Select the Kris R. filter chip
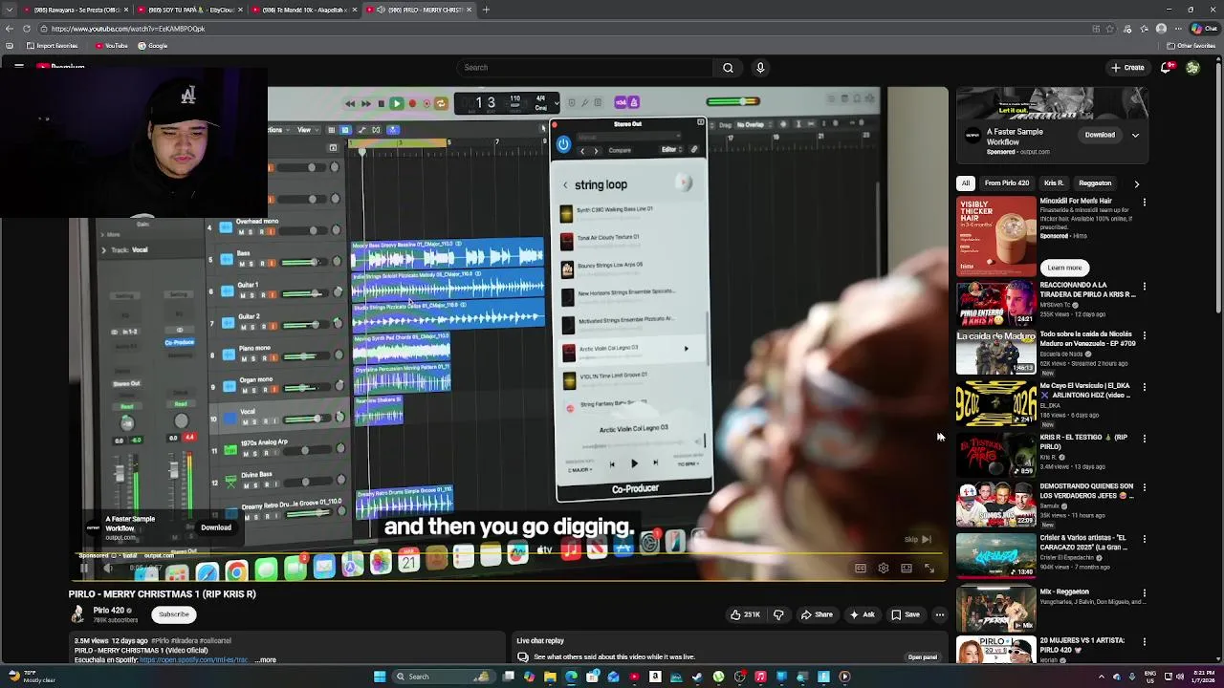This screenshot has height=688, width=1224. (1054, 183)
